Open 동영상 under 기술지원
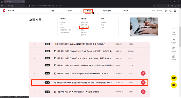Screen dimensions: 181x98 pos(82,30)
